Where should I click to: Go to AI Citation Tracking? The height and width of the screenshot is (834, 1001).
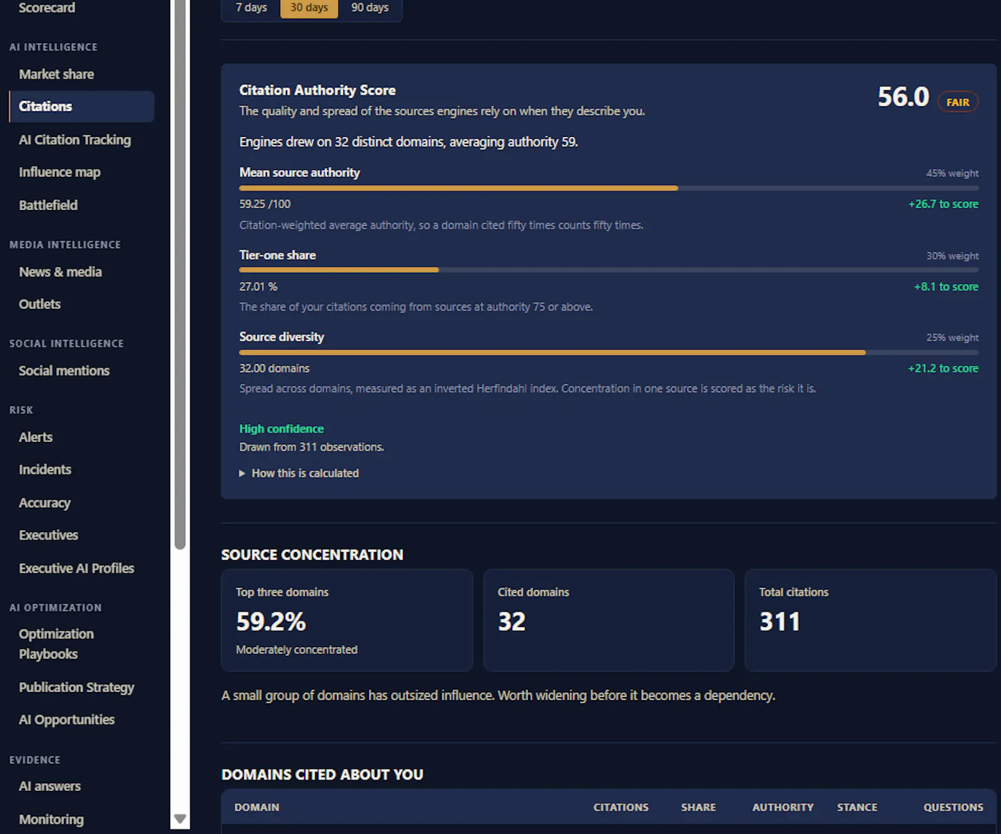tap(75, 140)
